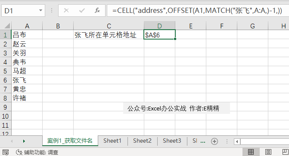Select row 1 header

(5, 35)
